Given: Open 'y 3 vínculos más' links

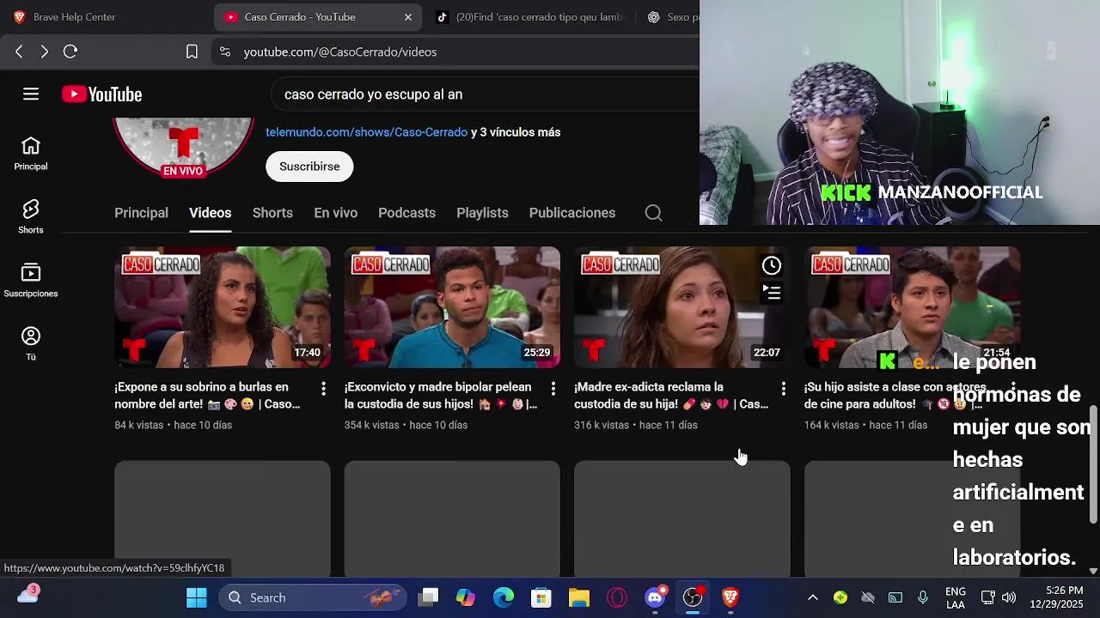Looking at the screenshot, I should point(516,132).
